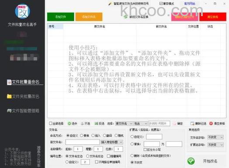Select the 自定义 numbering position radio
229x168 pixels.
(x=67, y=162)
